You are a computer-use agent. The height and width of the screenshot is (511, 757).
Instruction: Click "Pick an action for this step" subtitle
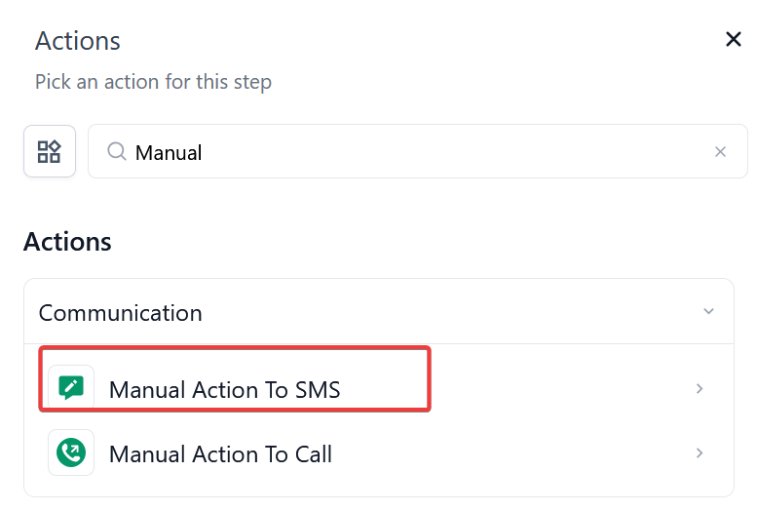[153, 82]
